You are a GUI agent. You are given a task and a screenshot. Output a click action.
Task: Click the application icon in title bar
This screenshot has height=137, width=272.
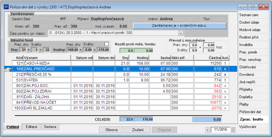click(x=6, y=7)
